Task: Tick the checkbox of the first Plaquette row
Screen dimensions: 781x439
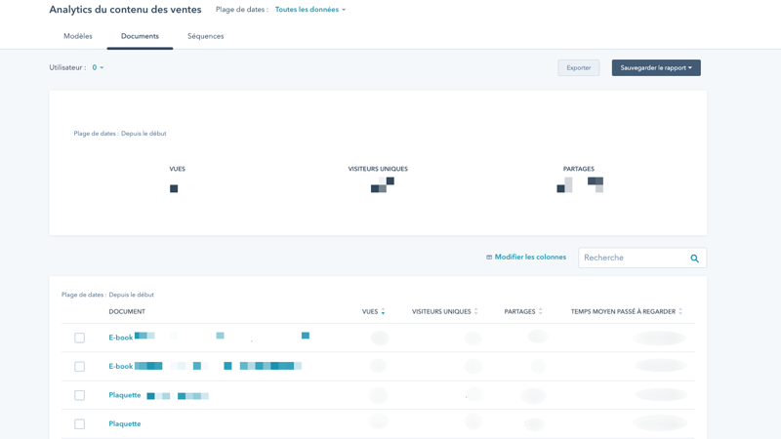Action: click(80, 396)
